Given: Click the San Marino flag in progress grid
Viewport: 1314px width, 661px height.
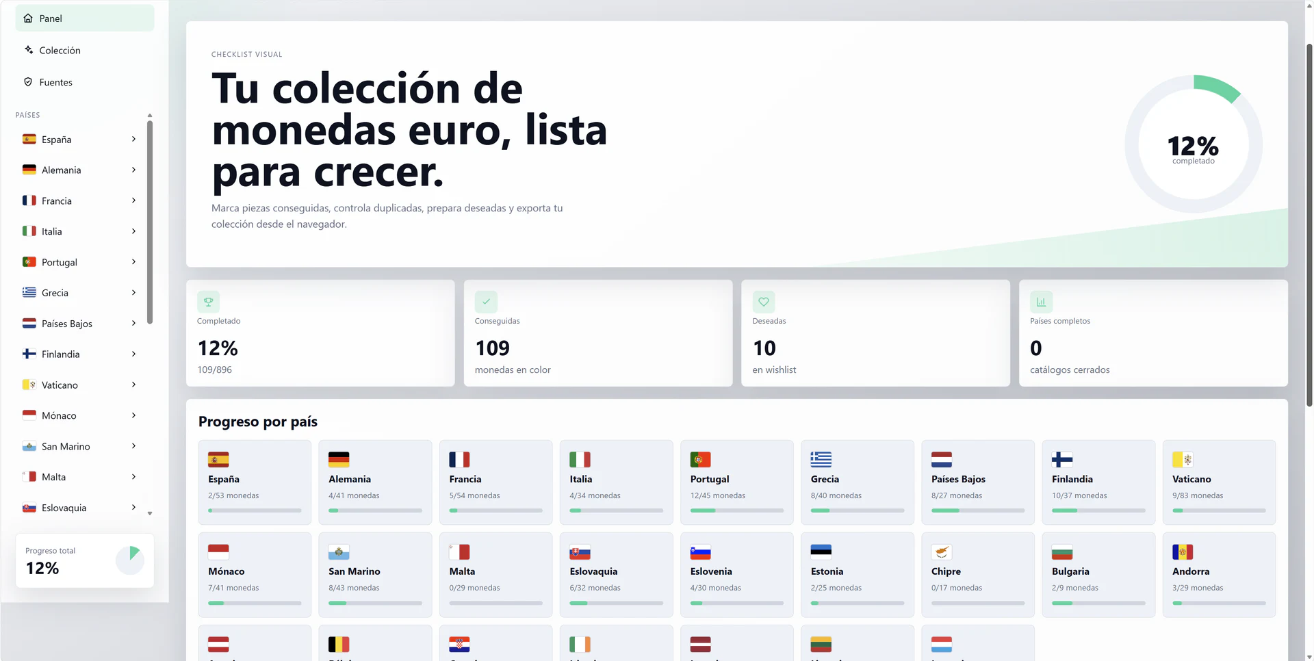Looking at the screenshot, I should click(x=339, y=552).
